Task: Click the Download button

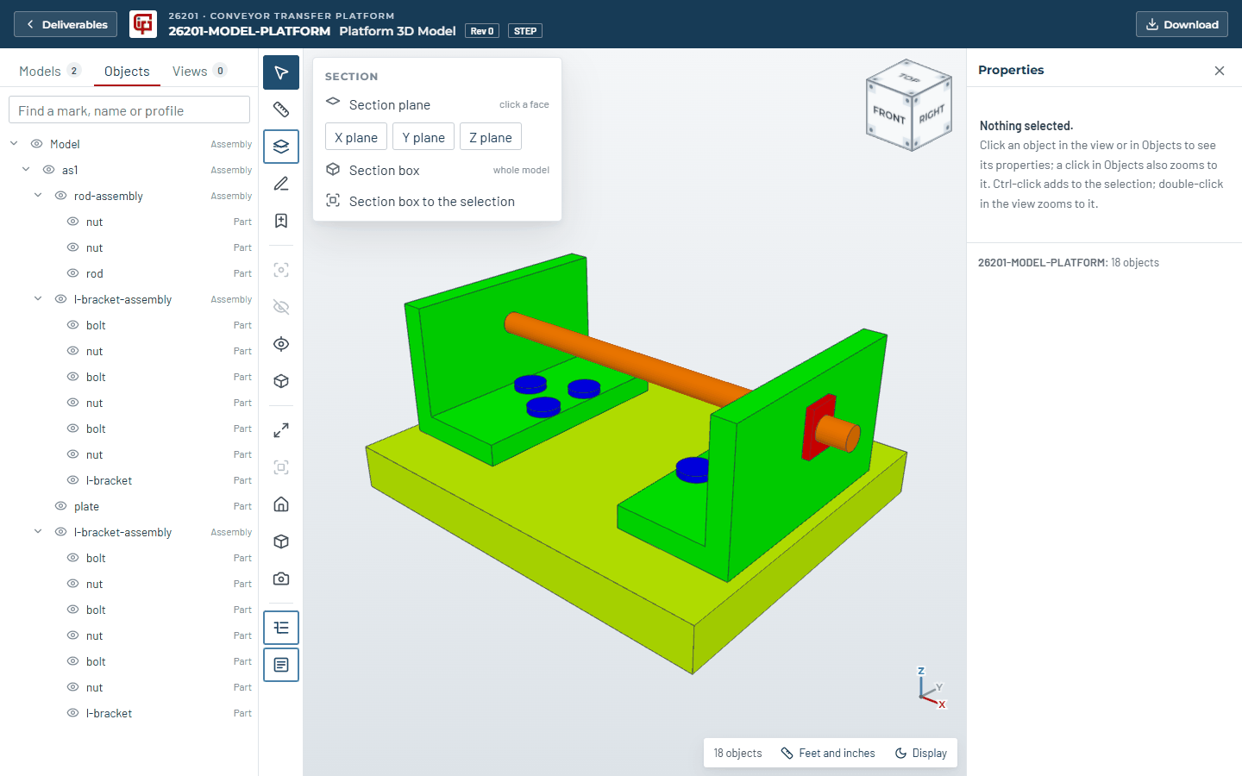Action: (x=1182, y=24)
